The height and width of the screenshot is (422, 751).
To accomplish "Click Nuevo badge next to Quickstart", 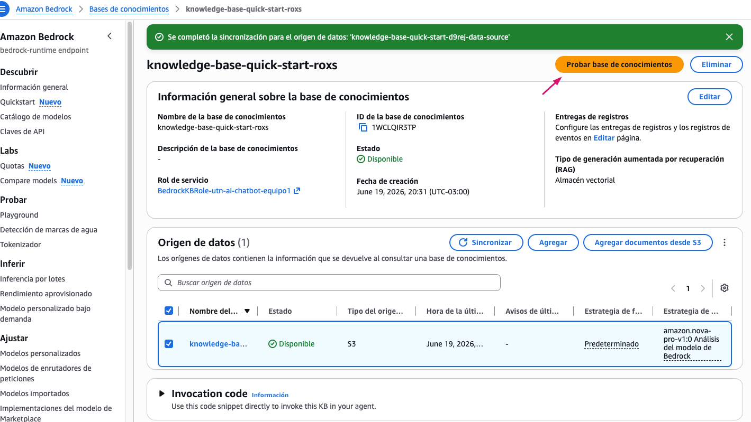I will [50, 102].
